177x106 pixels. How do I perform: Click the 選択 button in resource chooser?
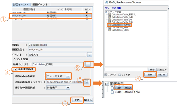coord(150,75)
